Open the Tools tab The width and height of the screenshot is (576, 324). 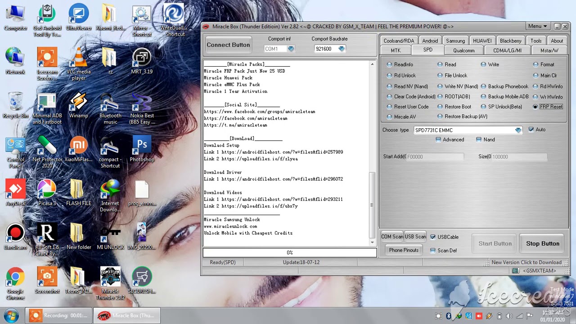[x=536, y=40]
